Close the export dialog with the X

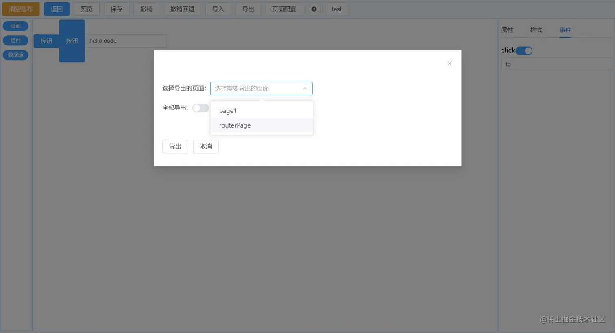coord(449,63)
